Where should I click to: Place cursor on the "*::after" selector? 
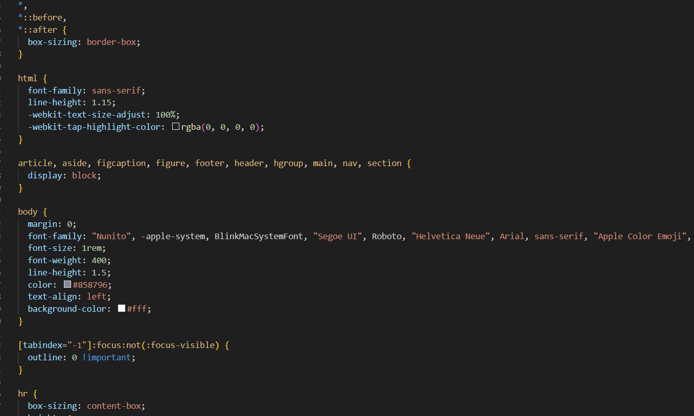[37, 30]
